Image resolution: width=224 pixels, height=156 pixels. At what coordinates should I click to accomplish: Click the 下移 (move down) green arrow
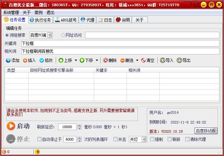pos(82,60)
